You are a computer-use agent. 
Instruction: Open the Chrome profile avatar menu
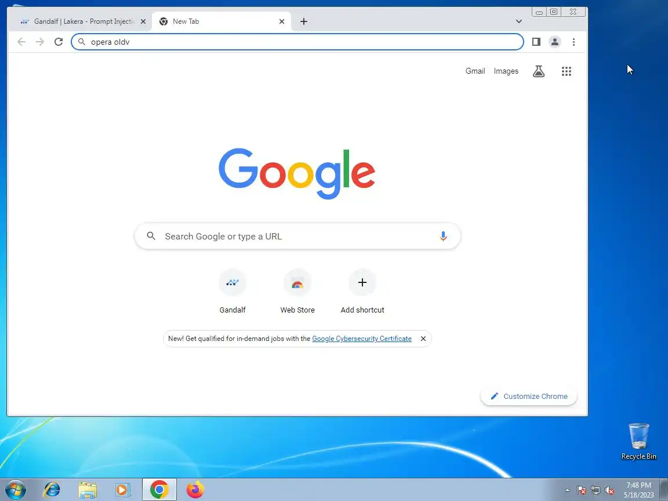[x=555, y=42]
